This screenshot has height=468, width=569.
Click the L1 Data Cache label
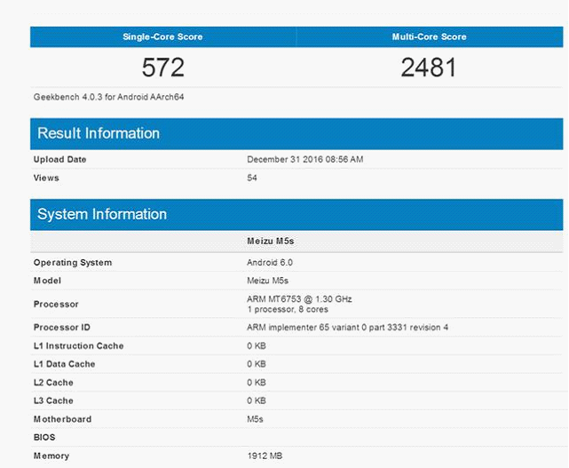click(64, 364)
